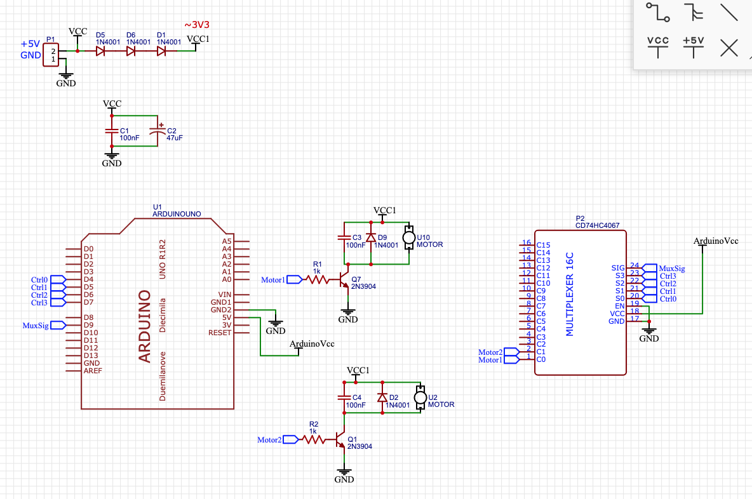This screenshot has width=752, height=499.
Task: Select the Q1 2N3904 transistor symbol
Action: point(340,439)
